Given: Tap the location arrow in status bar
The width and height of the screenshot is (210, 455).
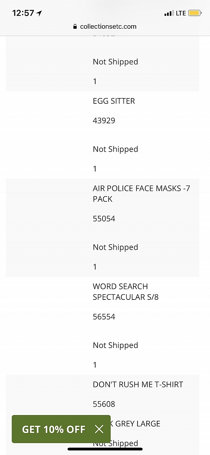Looking at the screenshot, I should [39, 13].
